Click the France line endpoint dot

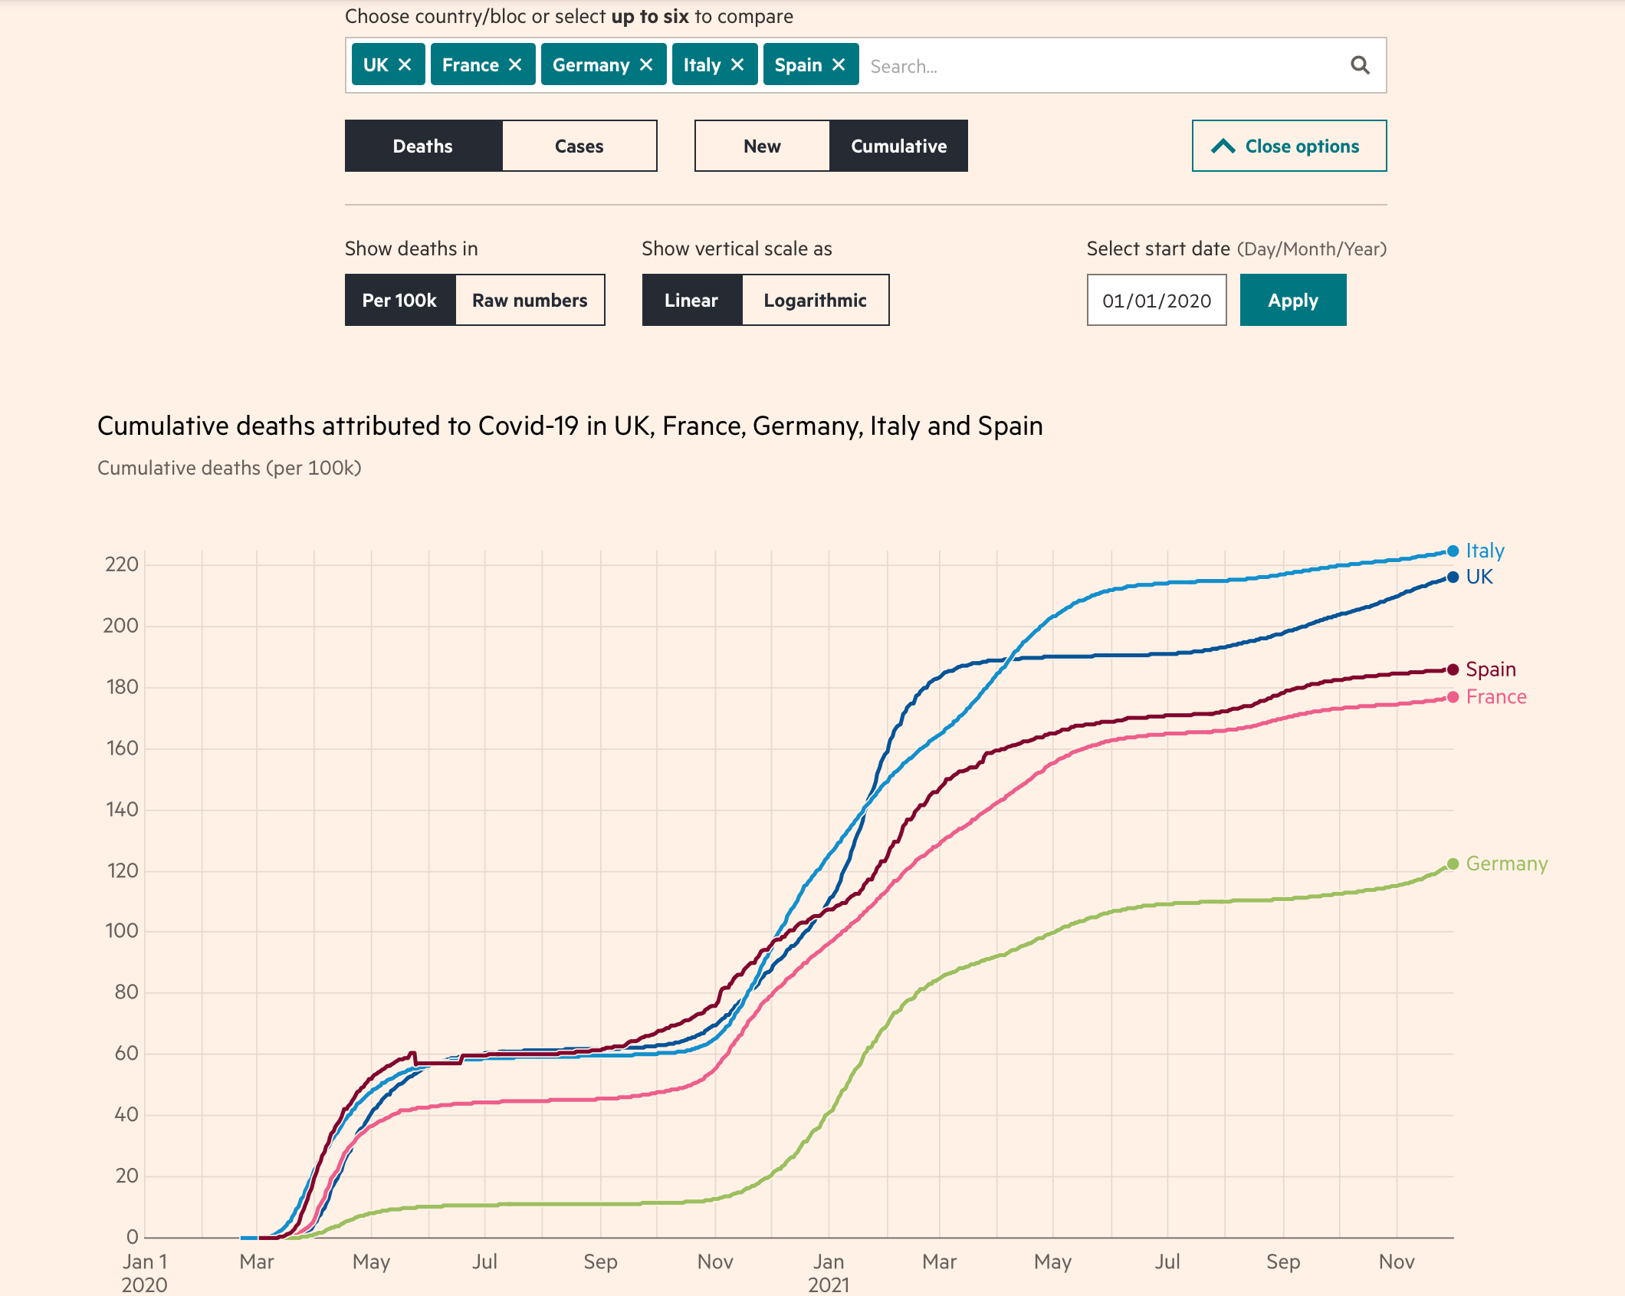(x=1453, y=697)
